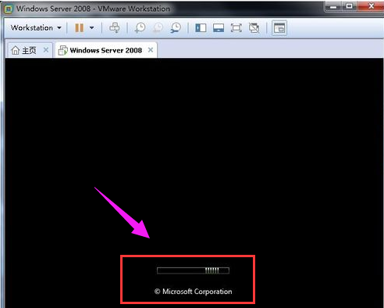Viewport: 384px width, 308px height.
Task: Click the VM icon on the Windows Server 2008 tab
Action: [x=63, y=50]
